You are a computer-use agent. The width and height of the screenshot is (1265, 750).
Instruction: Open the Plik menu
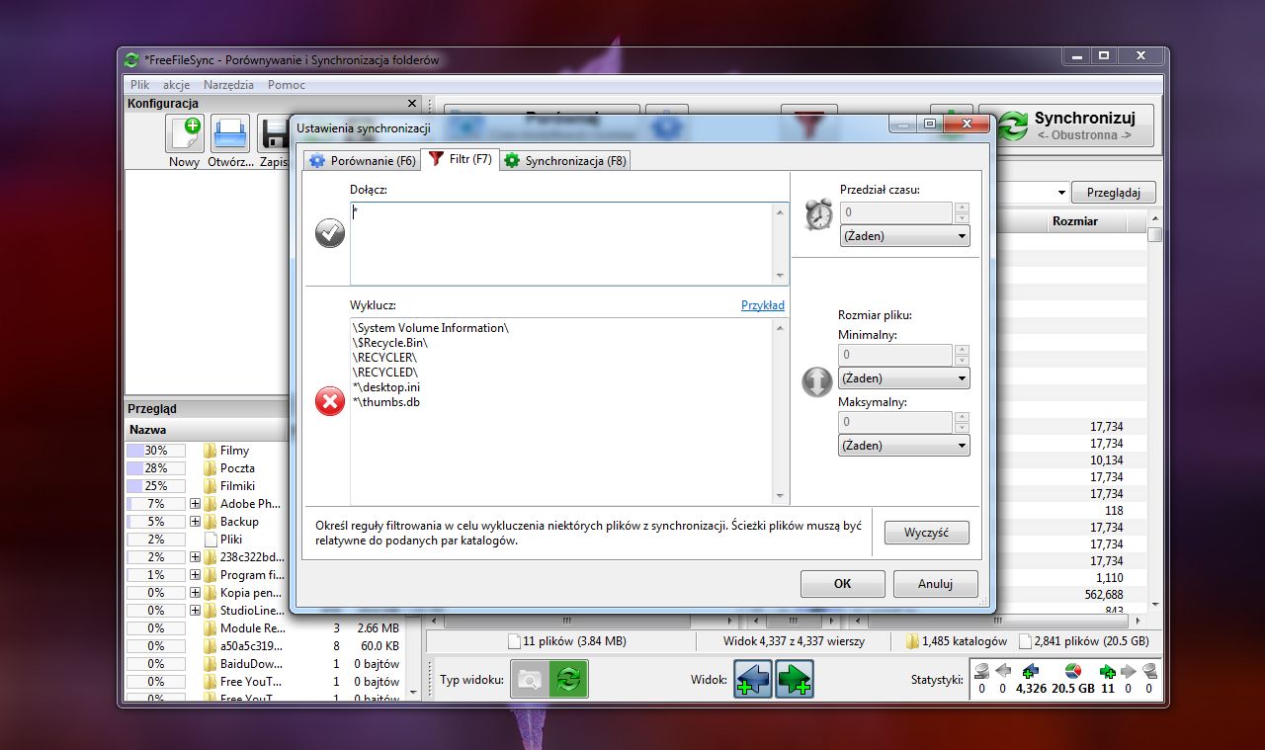140,85
